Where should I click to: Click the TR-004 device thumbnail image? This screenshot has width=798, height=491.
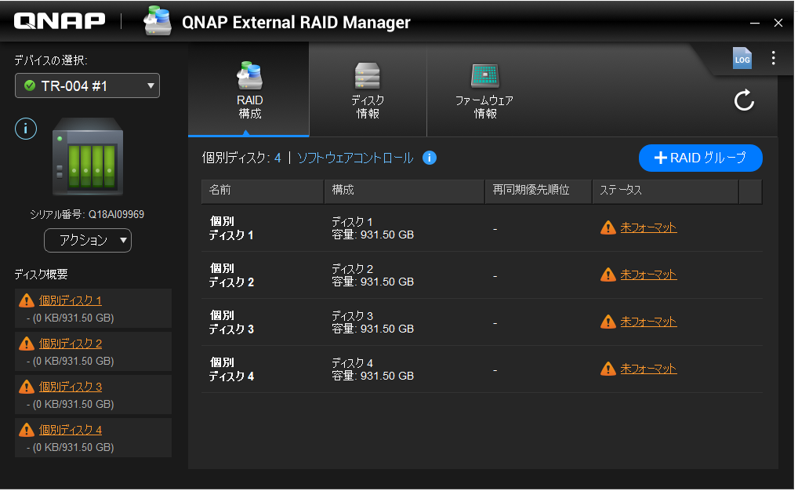pyautogui.click(x=87, y=157)
